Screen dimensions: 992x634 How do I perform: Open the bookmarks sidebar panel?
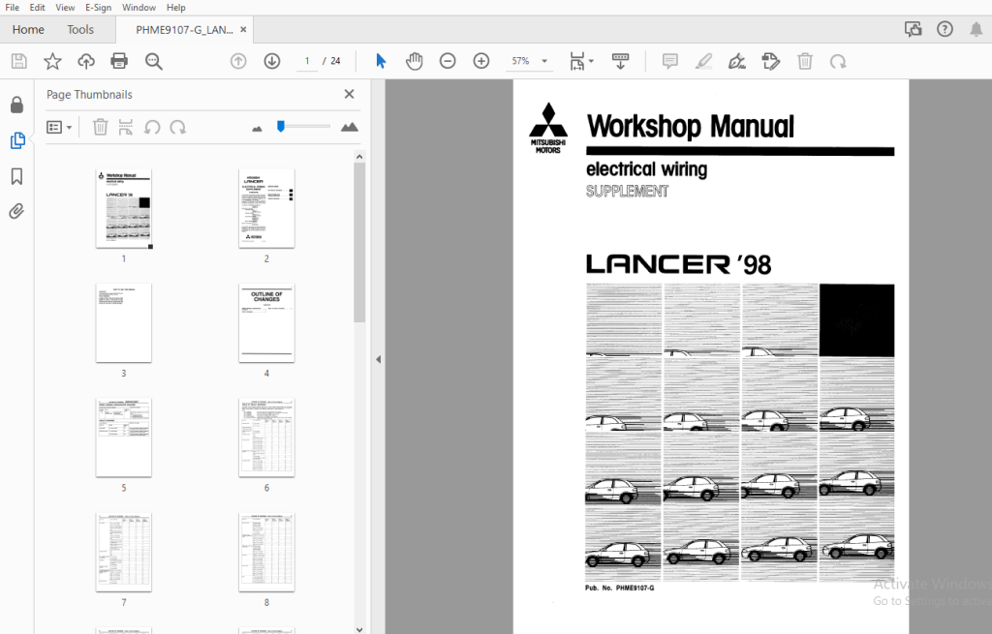tap(17, 176)
